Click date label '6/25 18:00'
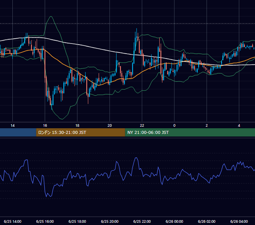255x225 pixels. click(77, 221)
